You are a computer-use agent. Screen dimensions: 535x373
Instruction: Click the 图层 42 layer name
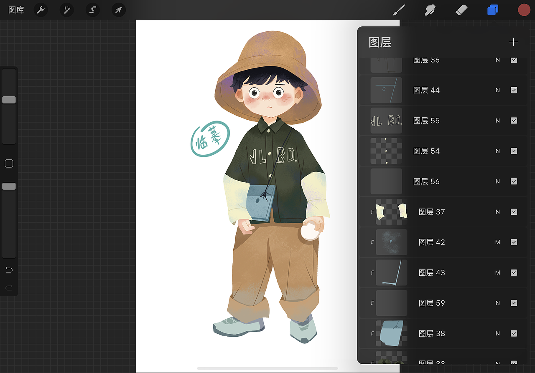pos(432,242)
